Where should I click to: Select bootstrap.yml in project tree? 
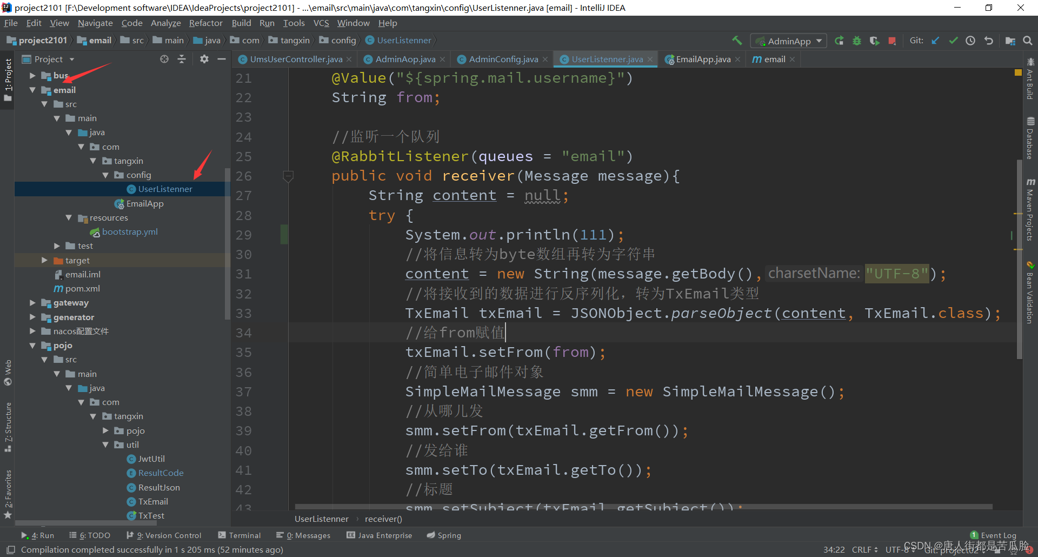(x=130, y=231)
